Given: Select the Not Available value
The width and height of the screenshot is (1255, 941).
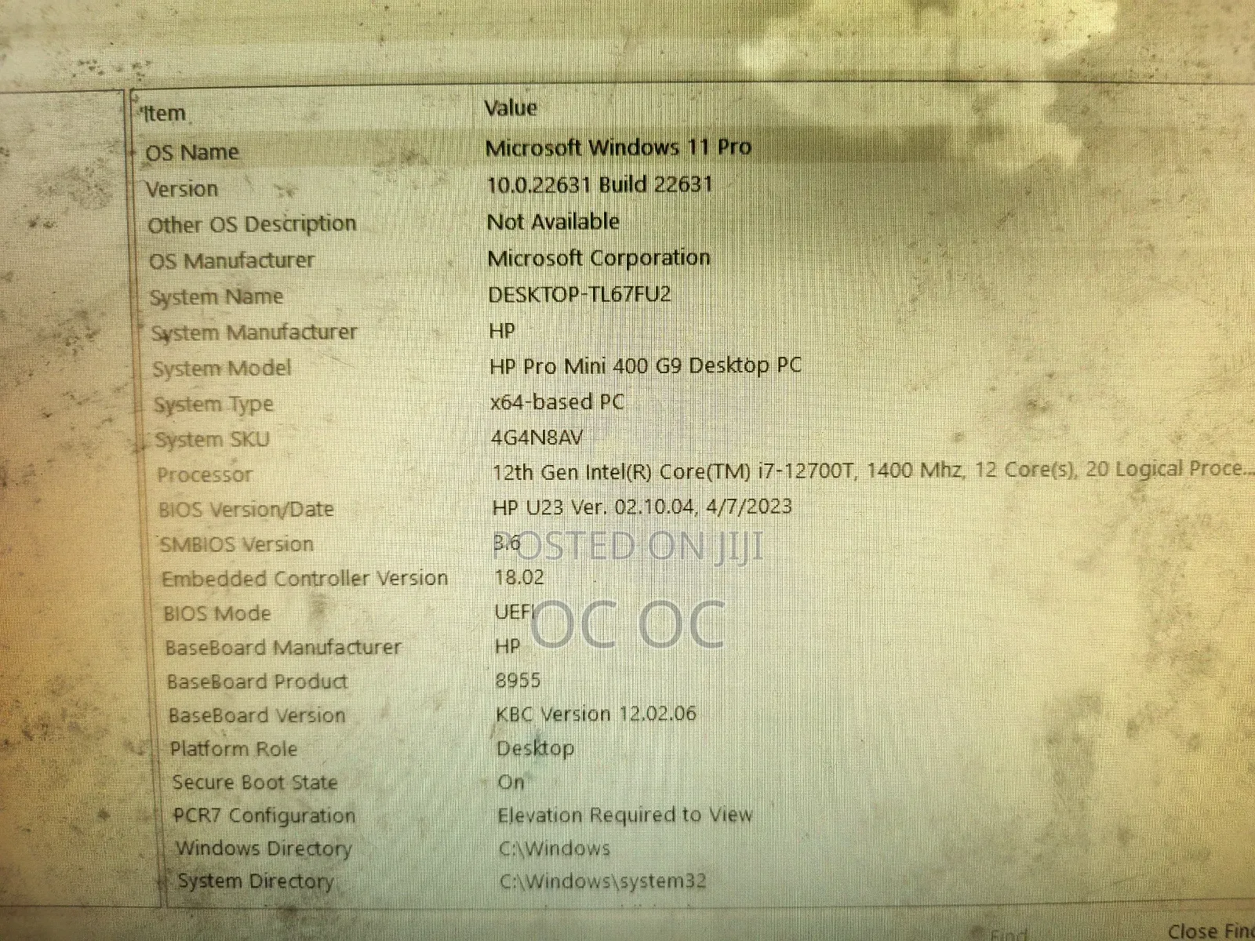Looking at the screenshot, I should pos(553,221).
